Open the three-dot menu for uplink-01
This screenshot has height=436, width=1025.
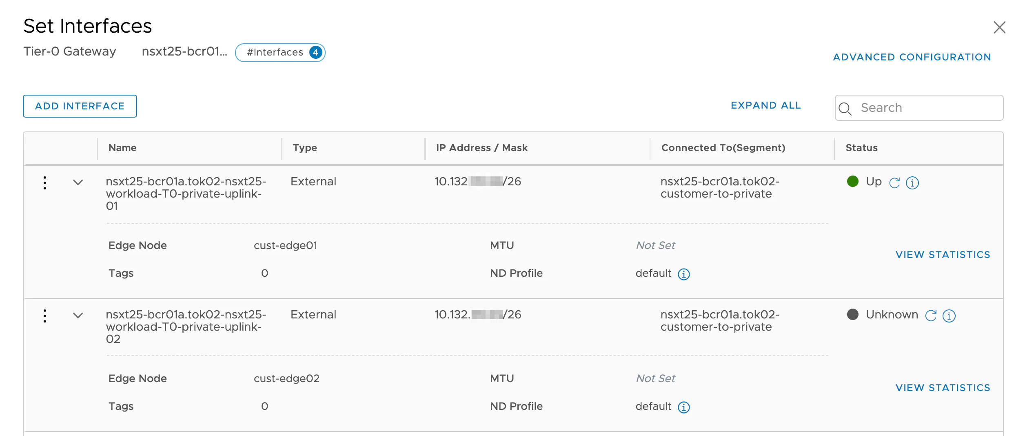[45, 182]
